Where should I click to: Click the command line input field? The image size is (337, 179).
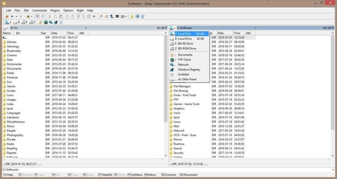167,170
